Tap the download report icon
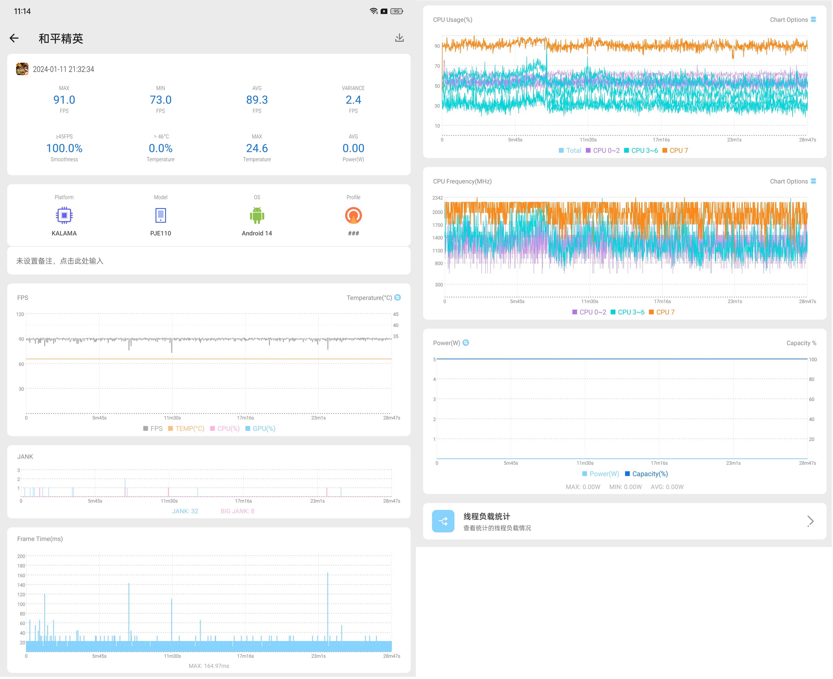This screenshot has height=679, width=833. [399, 38]
